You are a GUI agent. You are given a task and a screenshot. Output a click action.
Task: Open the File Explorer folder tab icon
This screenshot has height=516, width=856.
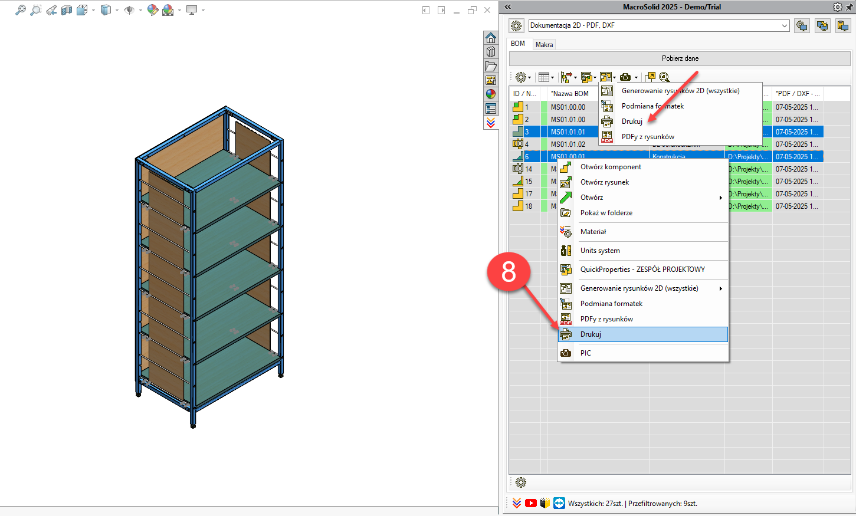(x=491, y=67)
